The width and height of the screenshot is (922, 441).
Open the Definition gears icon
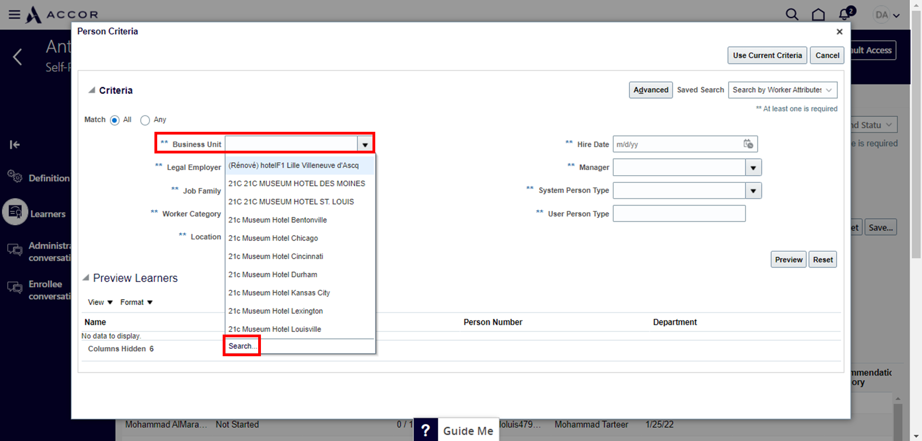pyautogui.click(x=15, y=176)
